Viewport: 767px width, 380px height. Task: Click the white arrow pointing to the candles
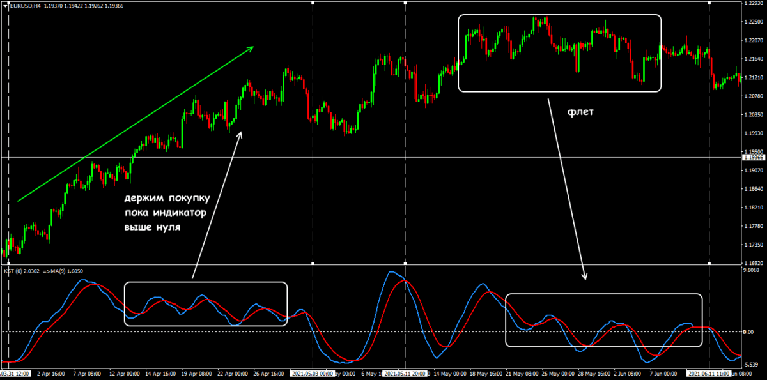(217, 204)
